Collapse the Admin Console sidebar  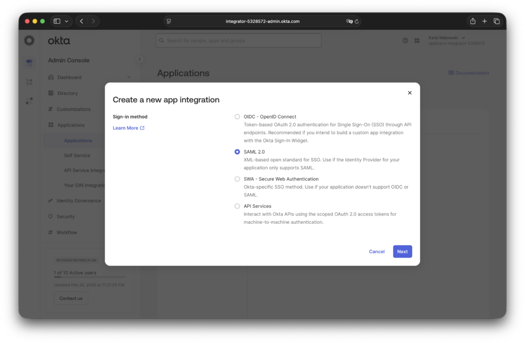point(139,60)
